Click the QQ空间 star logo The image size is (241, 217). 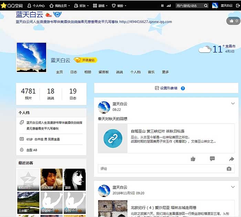[x=4, y=6]
